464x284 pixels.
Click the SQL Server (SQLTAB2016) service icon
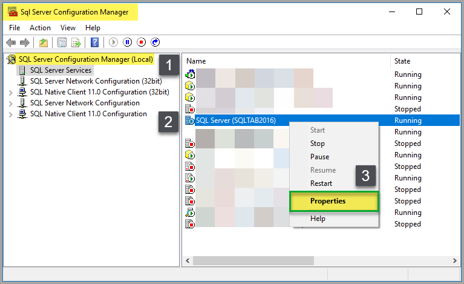point(190,121)
